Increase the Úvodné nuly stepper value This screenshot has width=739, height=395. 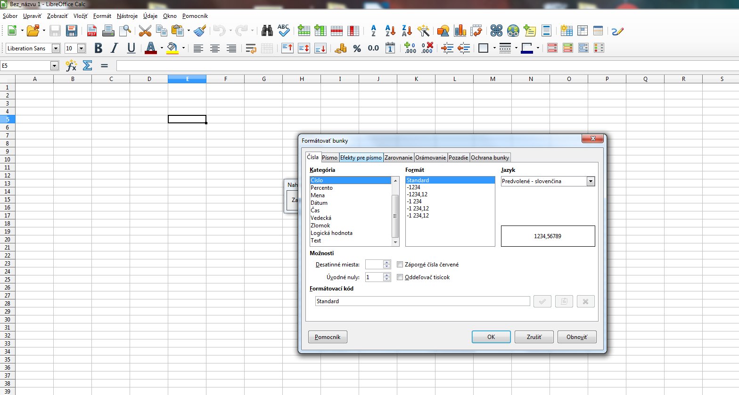tap(387, 275)
